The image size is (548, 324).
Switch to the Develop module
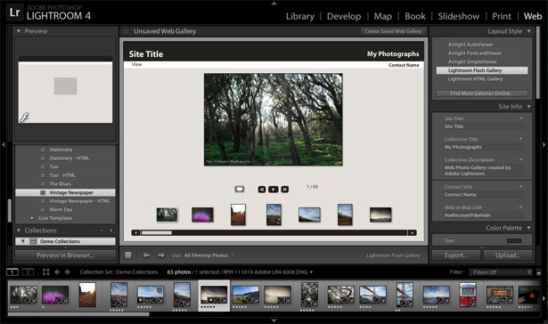[344, 16]
